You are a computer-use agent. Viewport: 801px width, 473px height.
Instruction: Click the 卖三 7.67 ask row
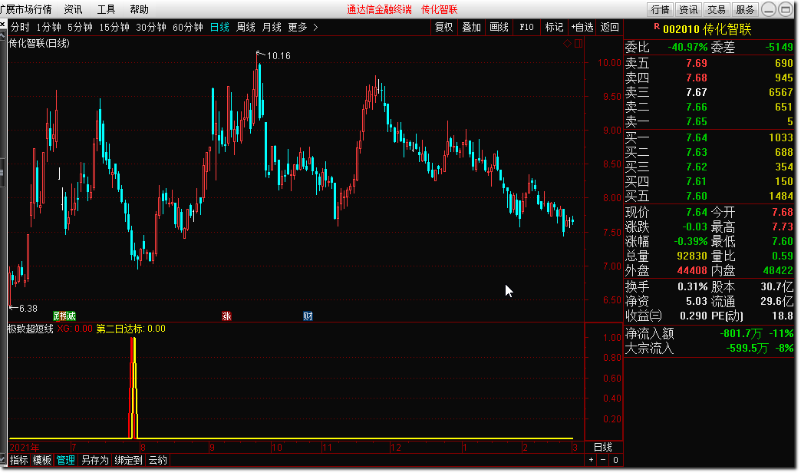[x=709, y=92]
